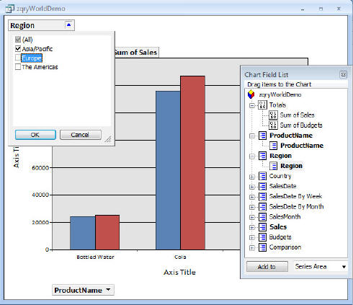353x305 pixels.
Task: Open the ProductName dropdown below chart
Action: pyautogui.click(x=108, y=290)
